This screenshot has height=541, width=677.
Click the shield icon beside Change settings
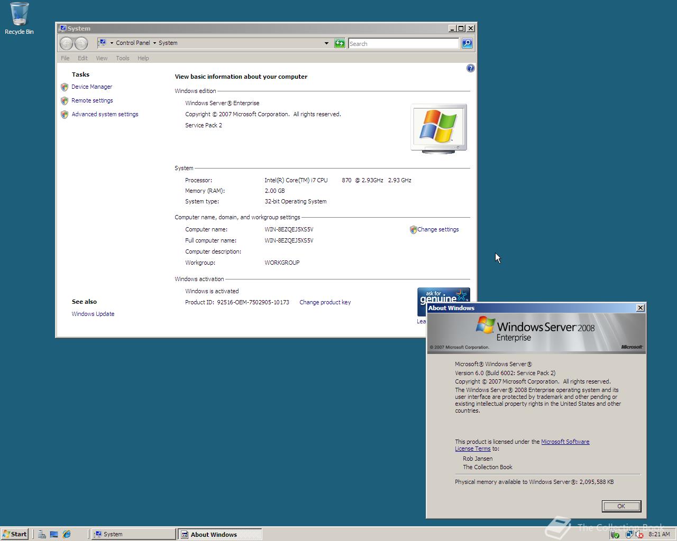coord(413,230)
